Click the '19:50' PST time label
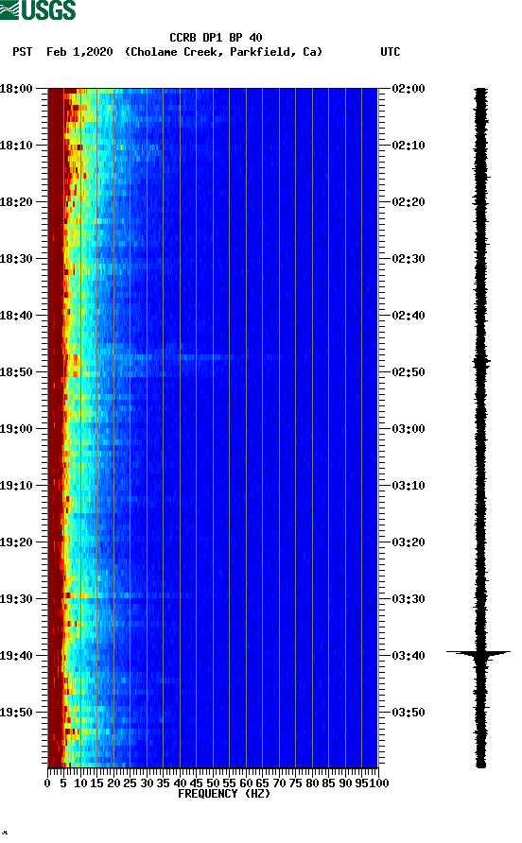Viewport: 522px width, 843px height. 16,713
